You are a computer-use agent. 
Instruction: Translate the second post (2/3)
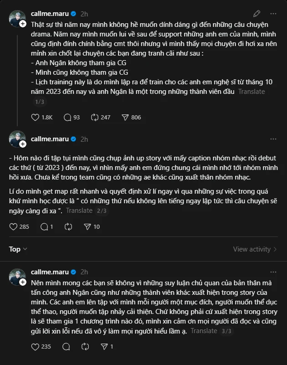pos(78,211)
